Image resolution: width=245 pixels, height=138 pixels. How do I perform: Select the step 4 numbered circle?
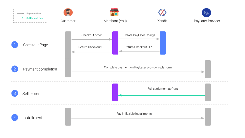[x=15, y=118]
